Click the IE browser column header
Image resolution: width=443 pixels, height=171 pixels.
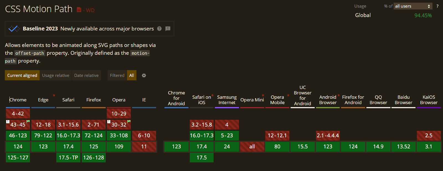pos(144,100)
